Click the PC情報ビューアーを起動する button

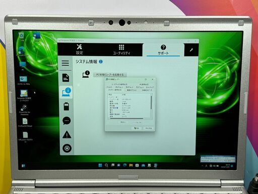[x=110, y=75]
